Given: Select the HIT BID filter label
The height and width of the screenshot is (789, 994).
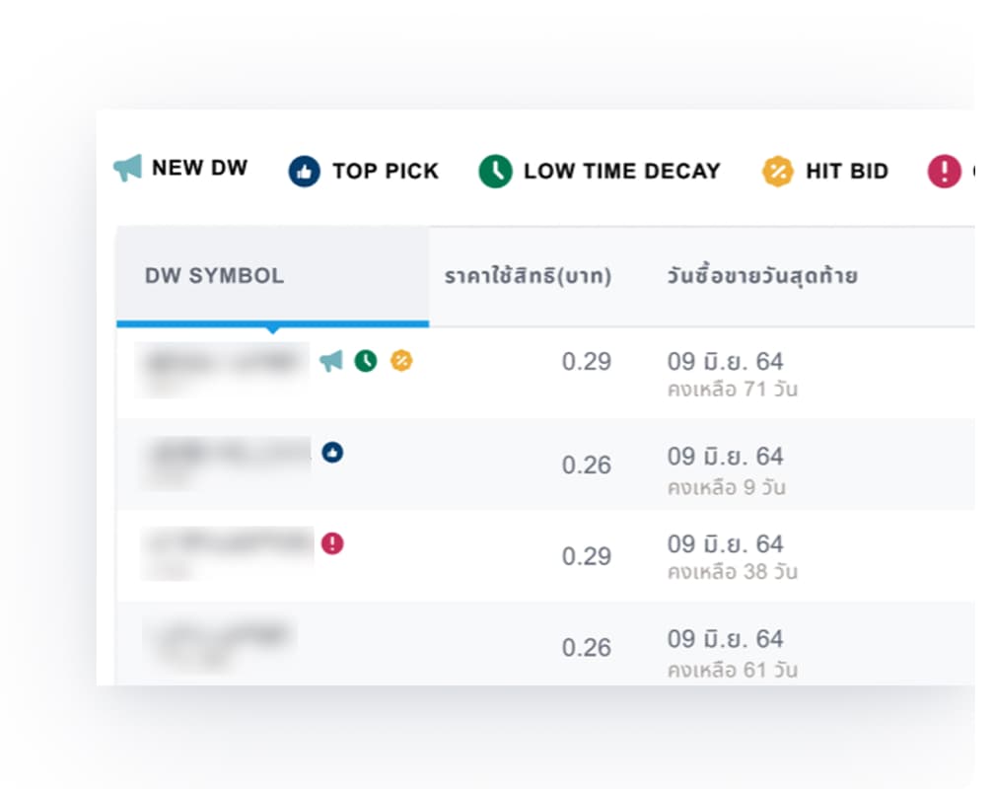Looking at the screenshot, I should pos(846,172).
